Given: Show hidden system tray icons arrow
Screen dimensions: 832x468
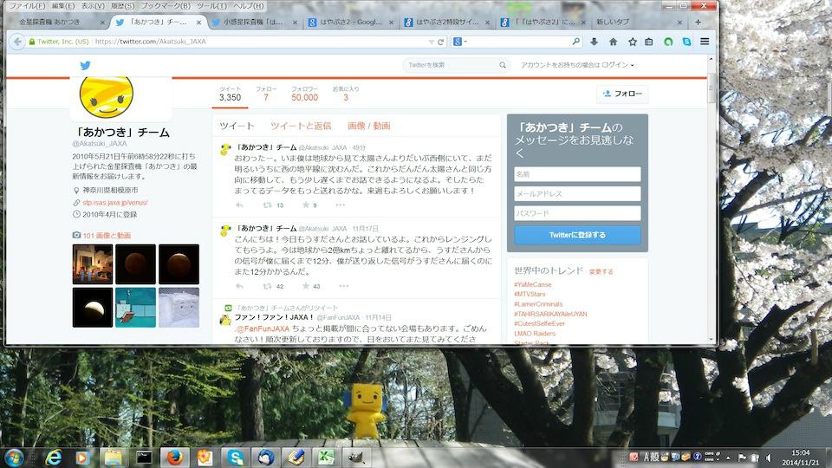Looking at the screenshot, I should 728,458.
